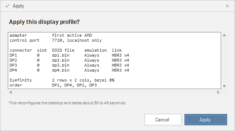The image size is (235, 131).
Task: Click 'first active AMD' adapter value
Action: tap(72, 35)
